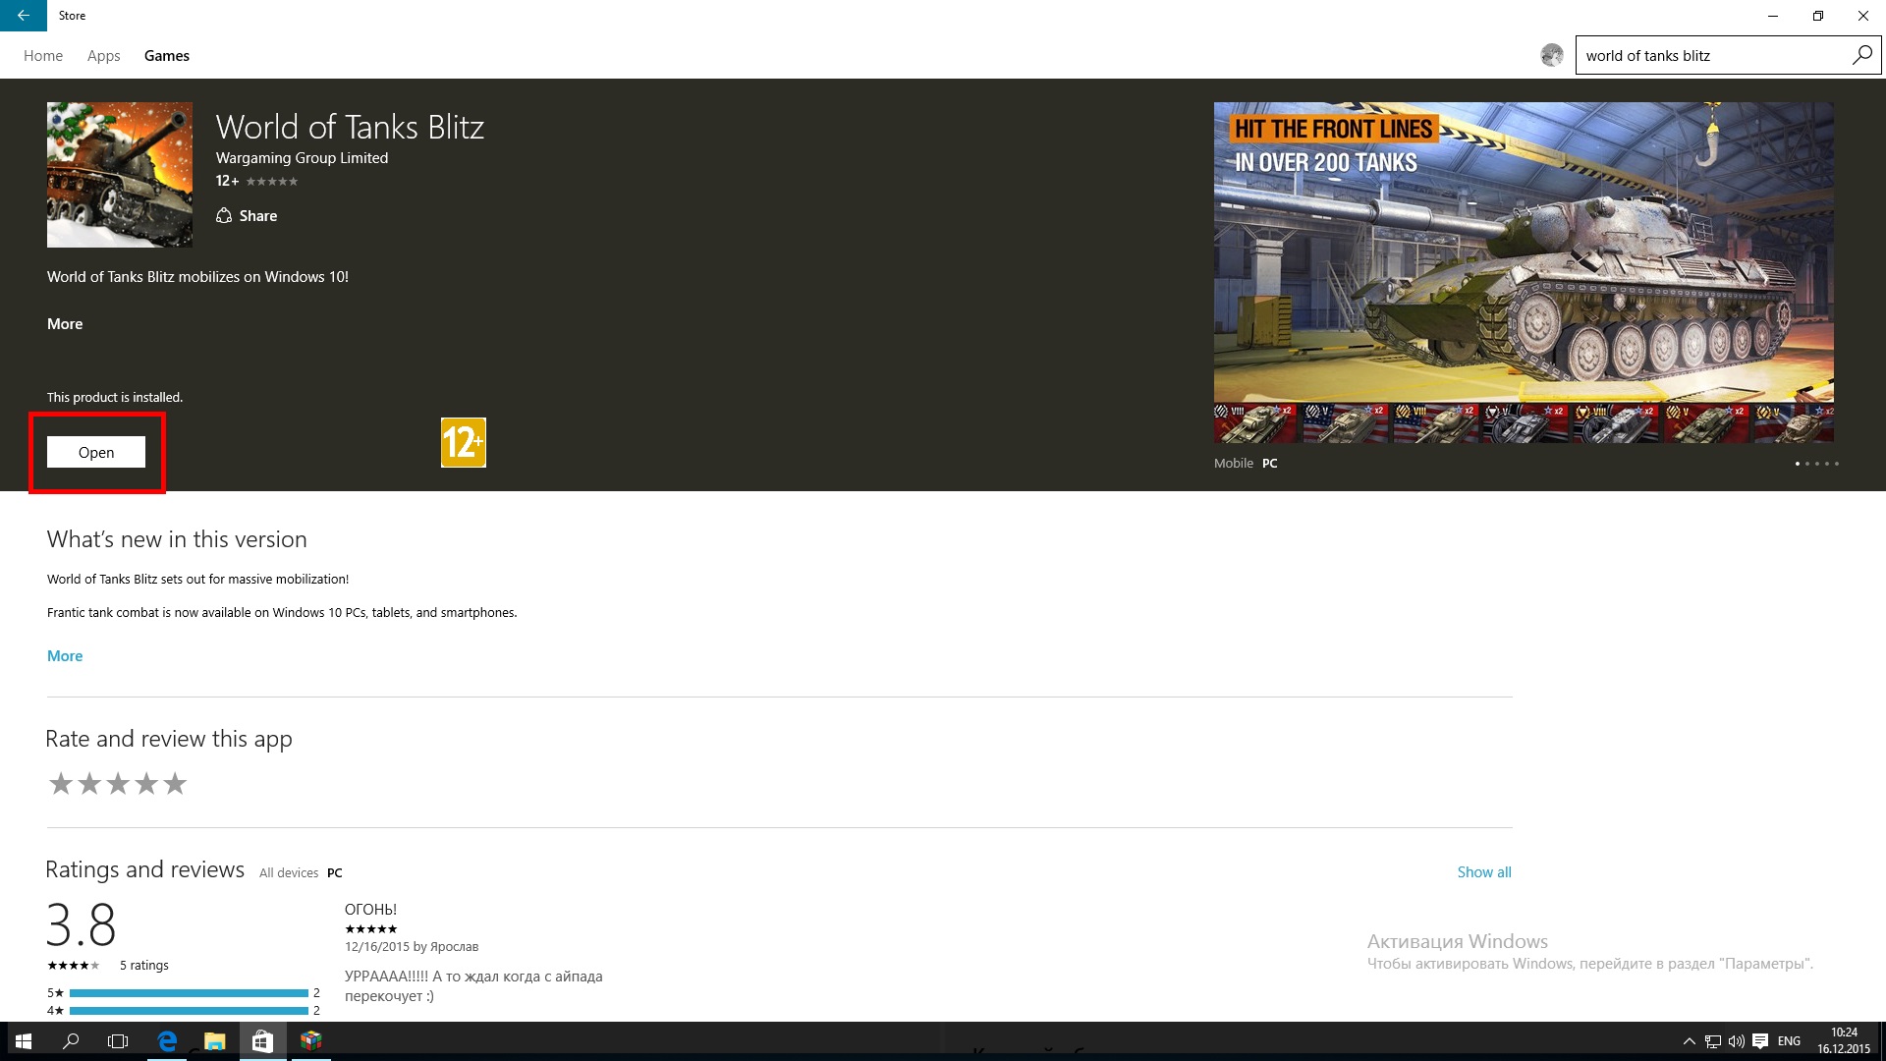Select the last screenshot pagination dot
The image size is (1886, 1061).
point(1837,464)
